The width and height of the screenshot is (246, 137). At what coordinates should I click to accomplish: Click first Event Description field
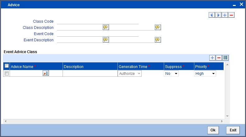80,40
